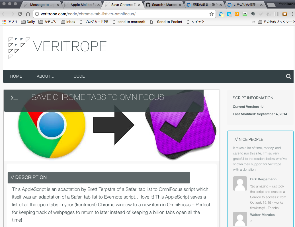This screenshot has height=227, width=295.
Task: Open the その他のブックマーク folder
Action: (x=276, y=22)
